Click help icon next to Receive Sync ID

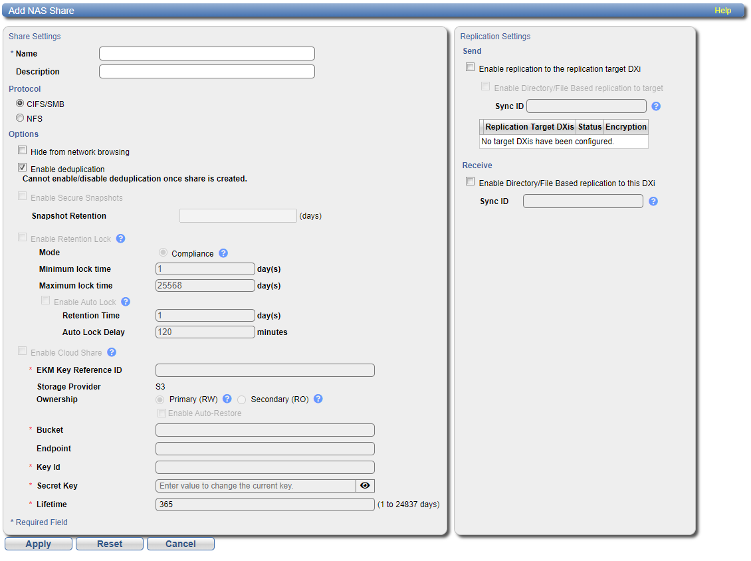coord(653,201)
